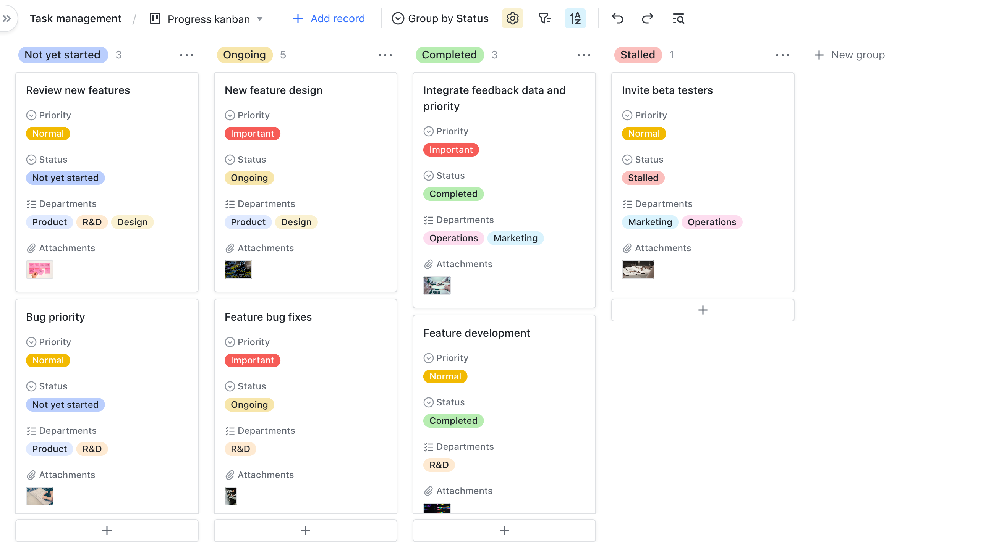Go to Task management breadcrumb
The width and height of the screenshot is (1004, 549).
point(76,18)
